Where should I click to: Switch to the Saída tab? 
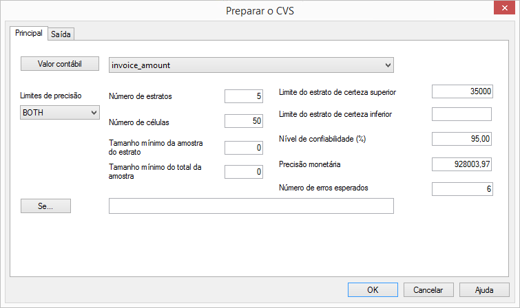(x=61, y=34)
